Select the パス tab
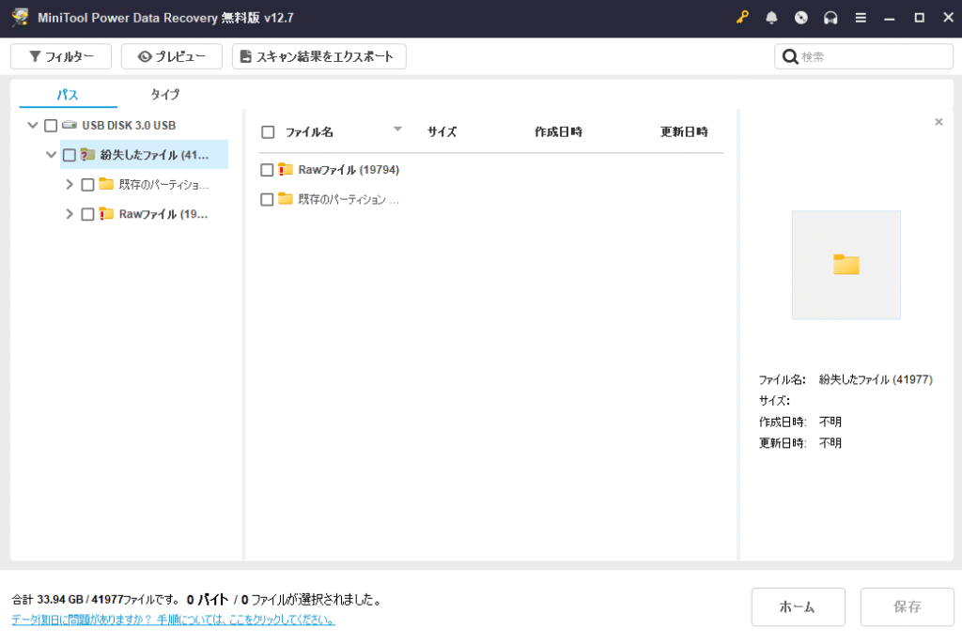This screenshot has width=962, height=644. pos(68,95)
